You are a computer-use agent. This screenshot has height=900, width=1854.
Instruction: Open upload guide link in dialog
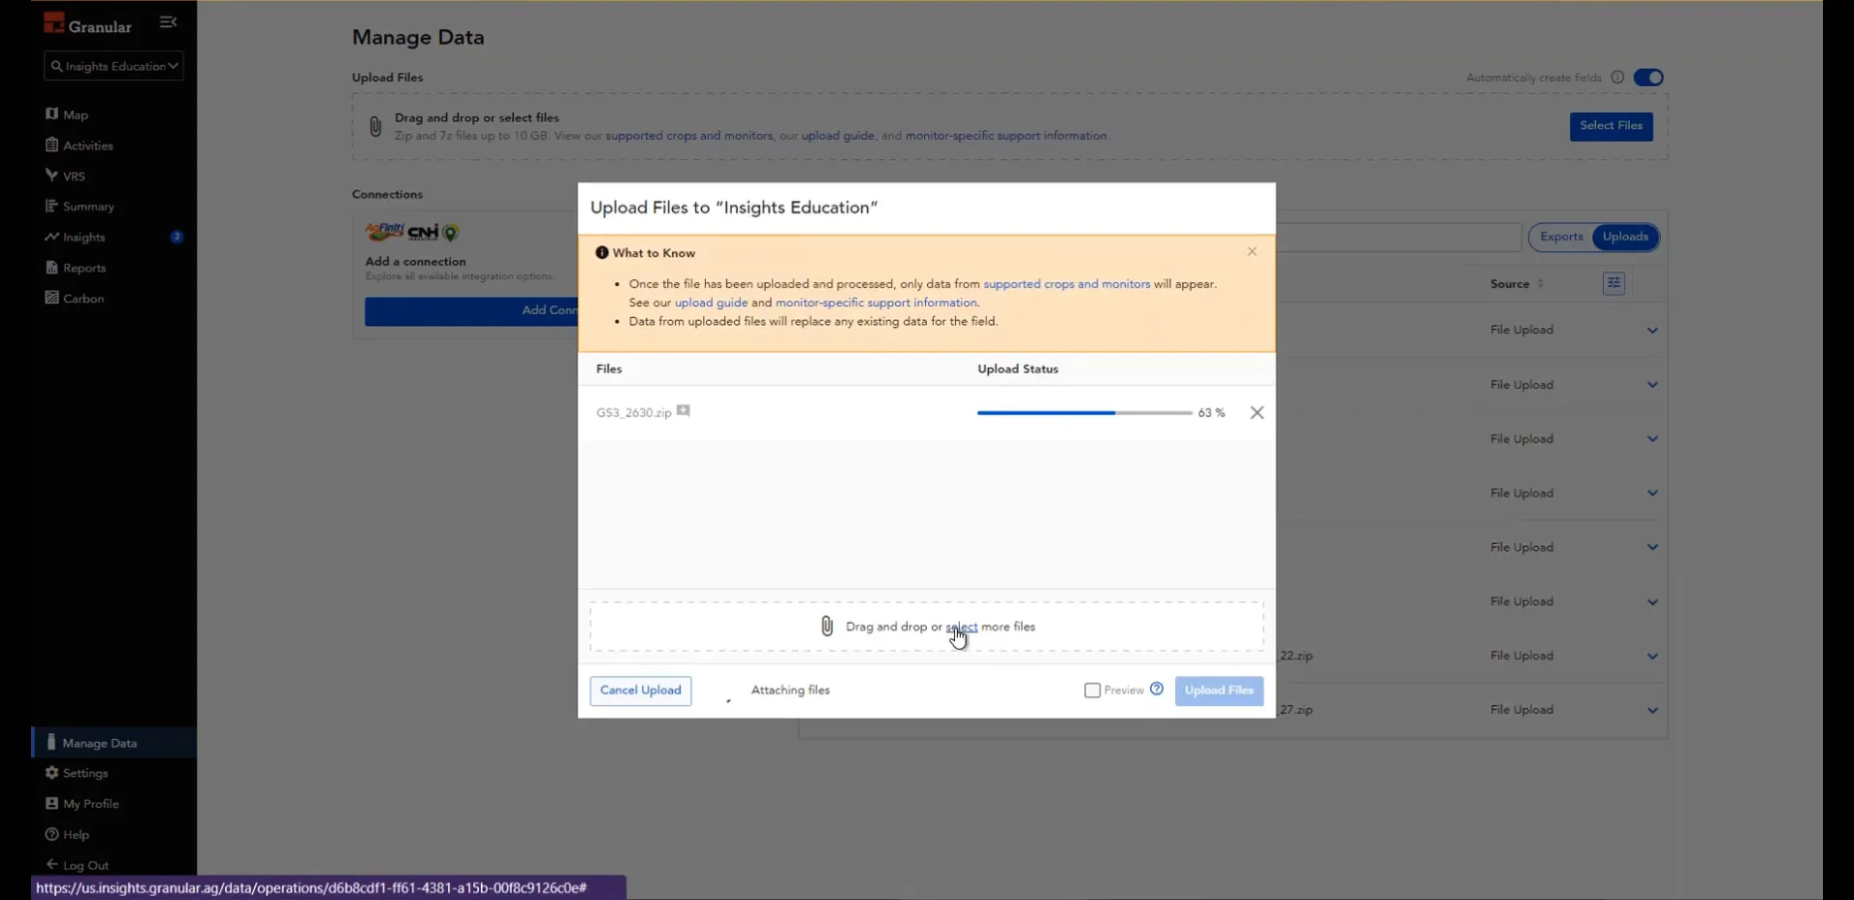(x=711, y=303)
